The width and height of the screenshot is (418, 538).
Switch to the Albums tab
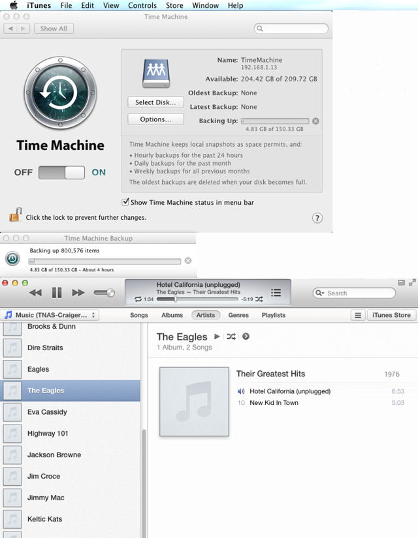[x=172, y=315]
